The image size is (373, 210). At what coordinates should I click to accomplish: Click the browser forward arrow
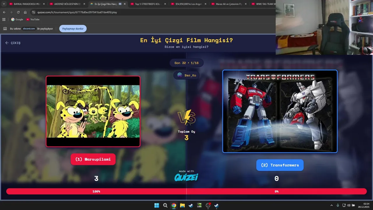point(11,12)
